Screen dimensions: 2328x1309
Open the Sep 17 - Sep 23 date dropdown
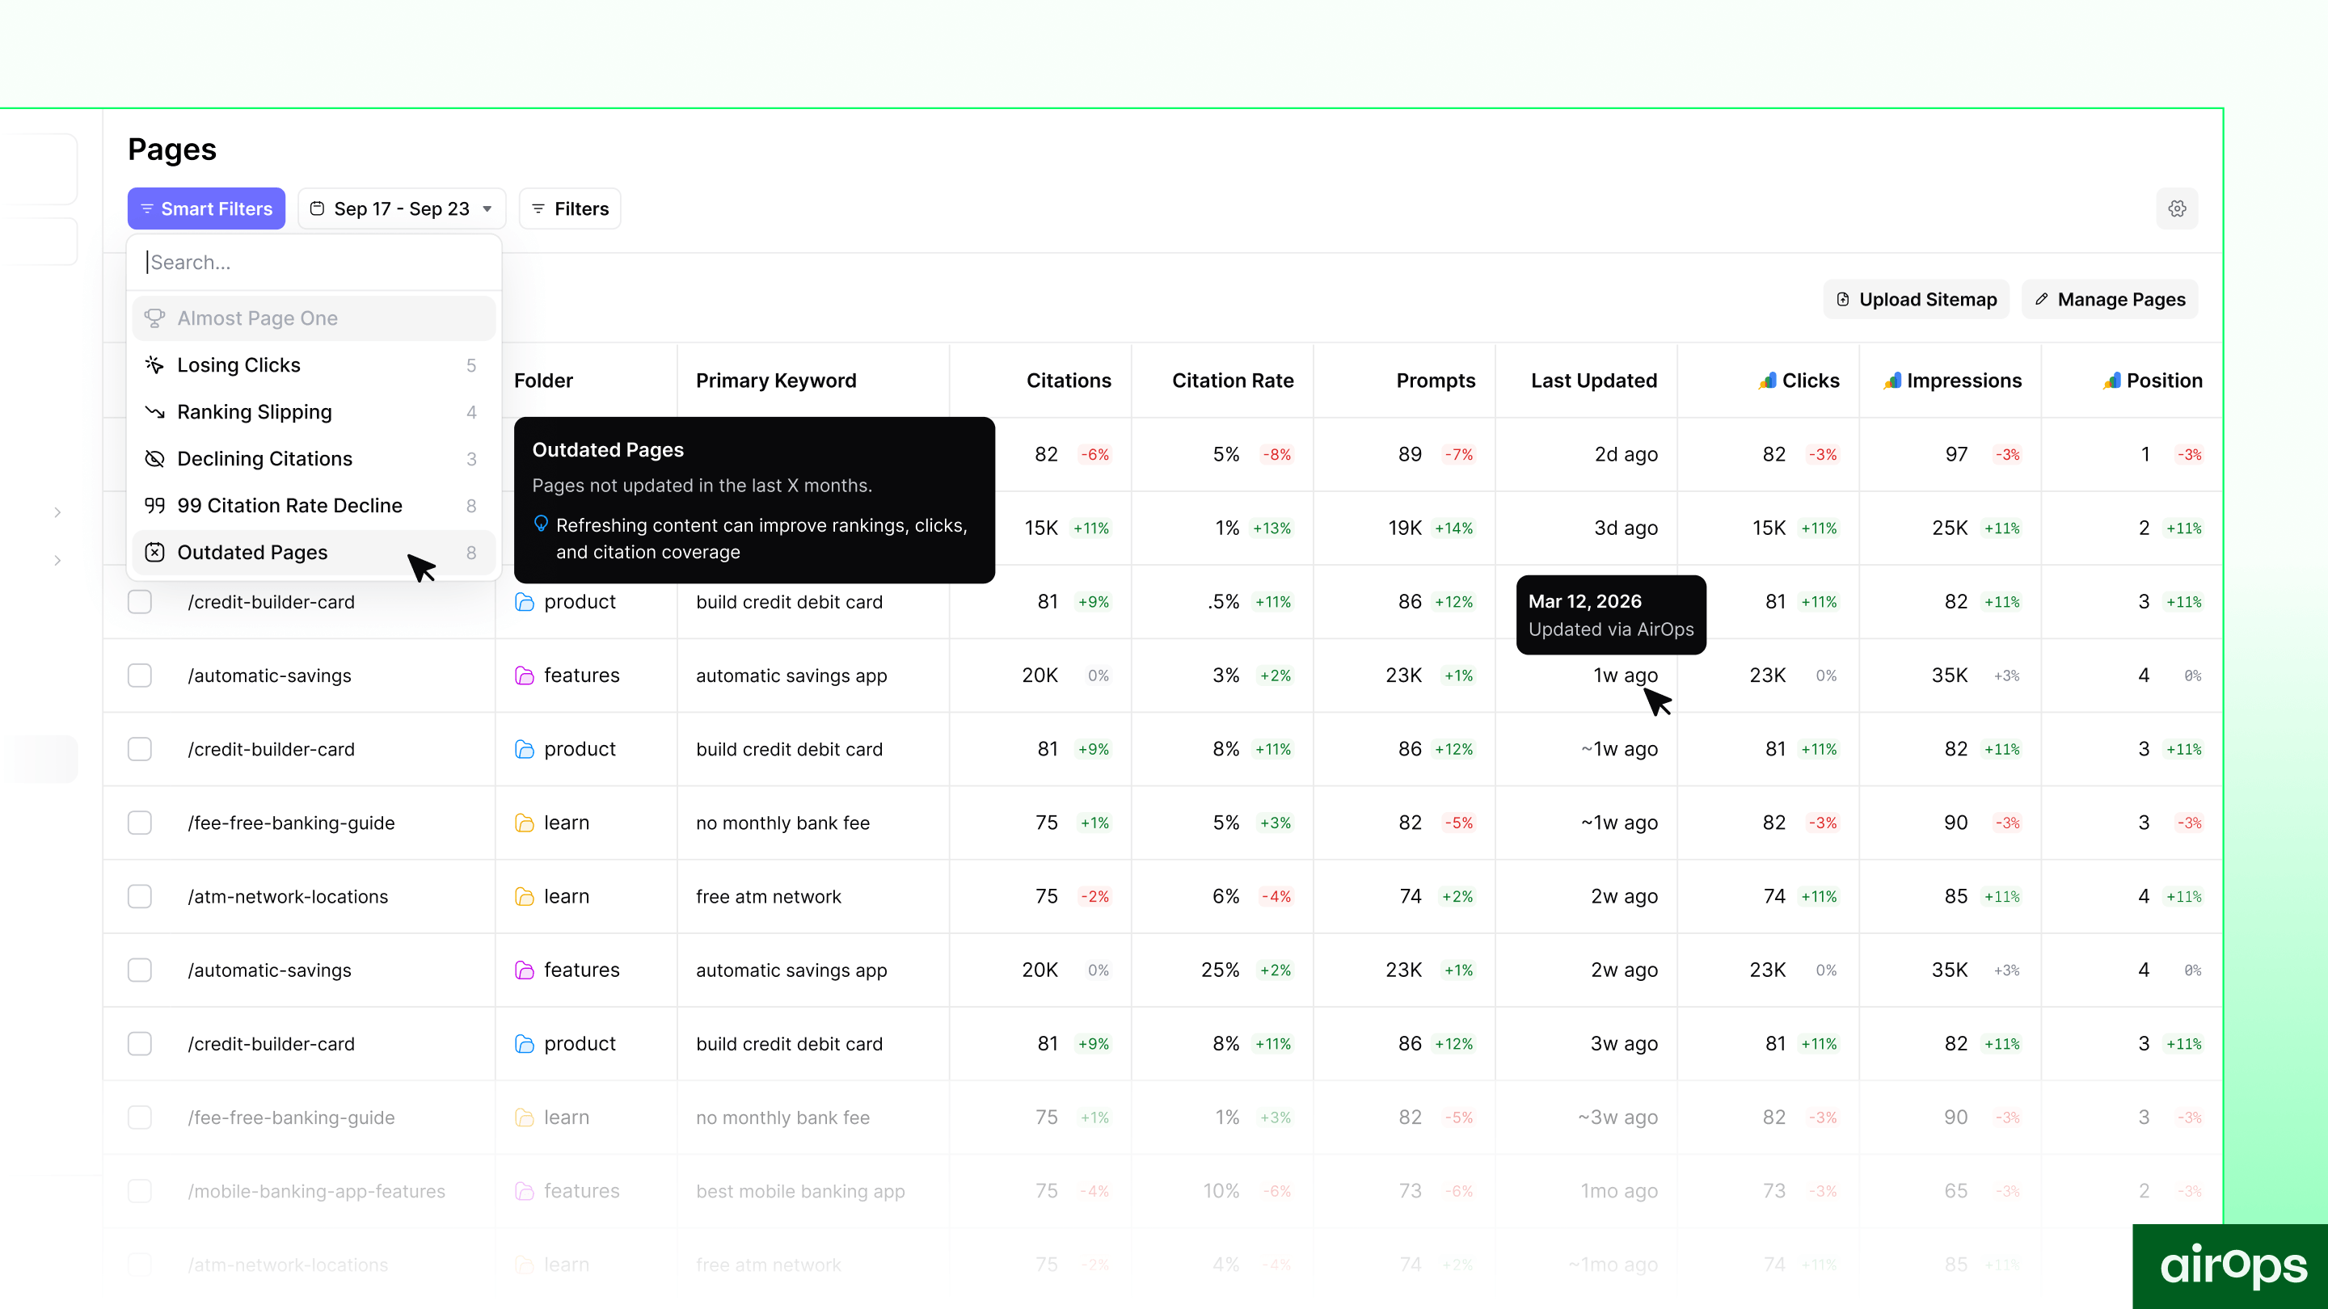click(x=403, y=208)
